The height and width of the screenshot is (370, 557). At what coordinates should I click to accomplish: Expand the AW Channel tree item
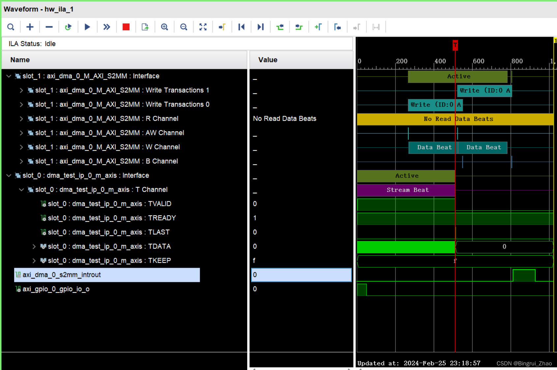point(21,133)
